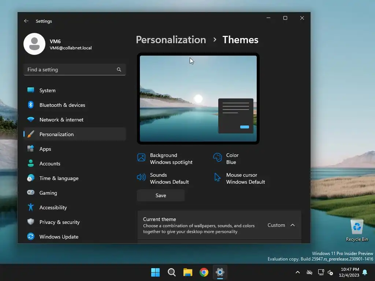Maximize the Settings window
Viewport: 375px width, 281px height.
point(285,18)
